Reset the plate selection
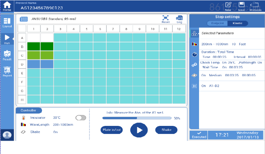 (165, 19)
